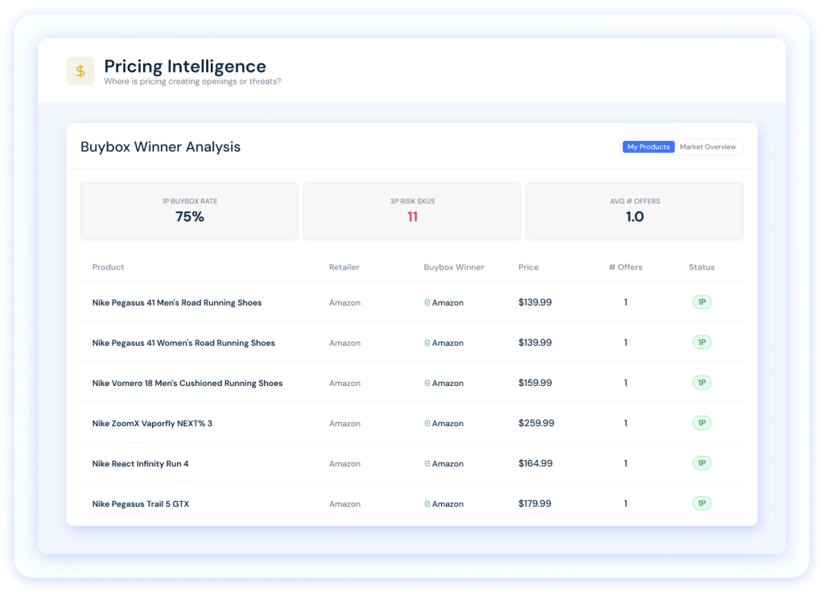Click the $164.99 price for React Infinity Run

point(535,463)
